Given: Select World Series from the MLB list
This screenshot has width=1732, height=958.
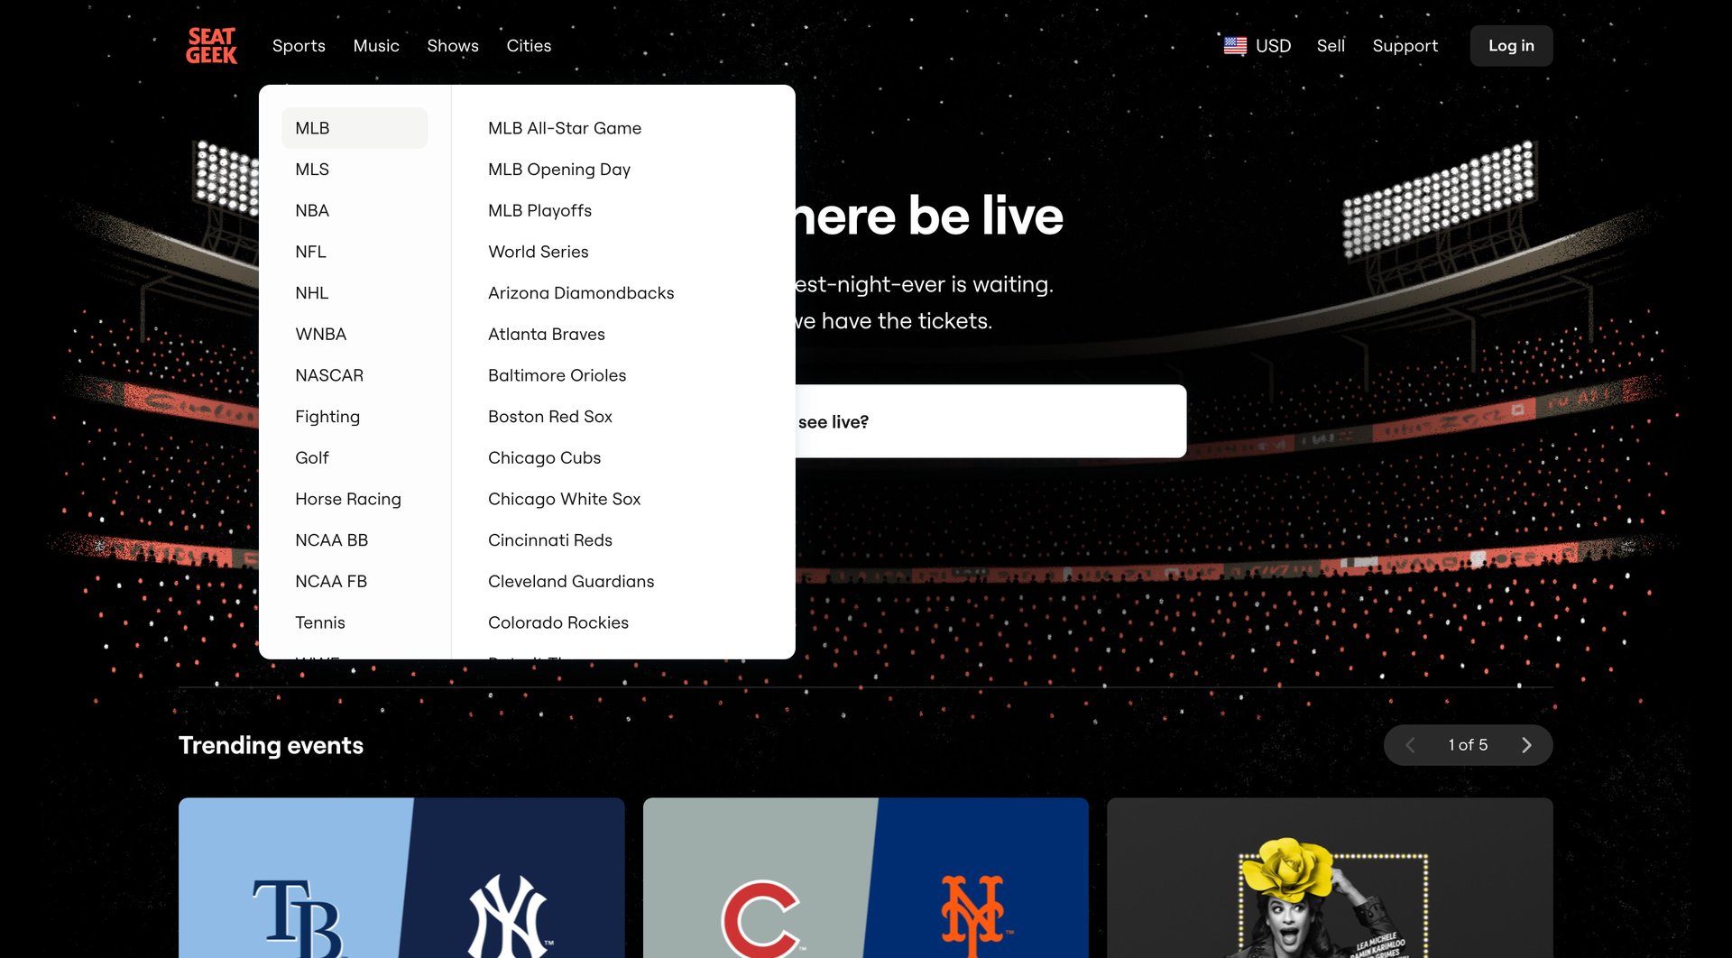Looking at the screenshot, I should (538, 251).
